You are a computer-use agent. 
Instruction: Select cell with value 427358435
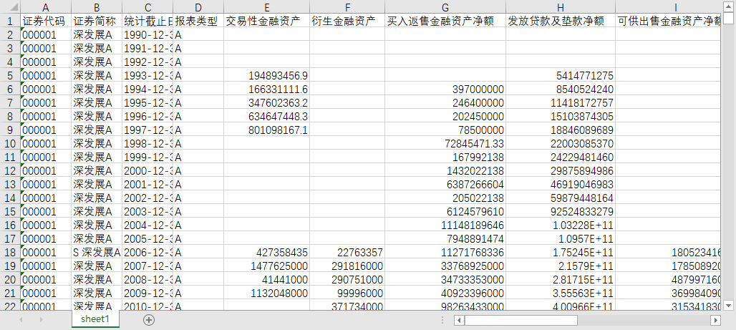tap(266, 252)
